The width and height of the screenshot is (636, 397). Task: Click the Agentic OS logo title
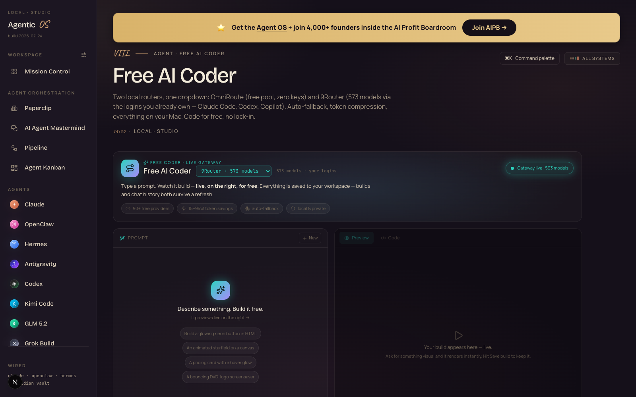click(29, 25)
